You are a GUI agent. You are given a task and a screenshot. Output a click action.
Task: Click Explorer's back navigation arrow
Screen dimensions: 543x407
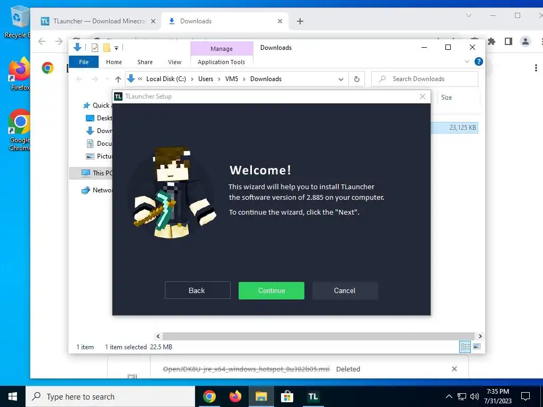pyautogui.click(x=80, y=79)
